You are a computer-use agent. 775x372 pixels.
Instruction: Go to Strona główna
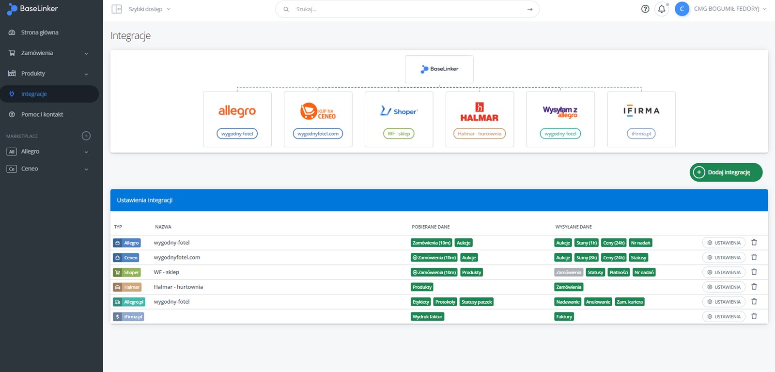click(x=40, y=32)
